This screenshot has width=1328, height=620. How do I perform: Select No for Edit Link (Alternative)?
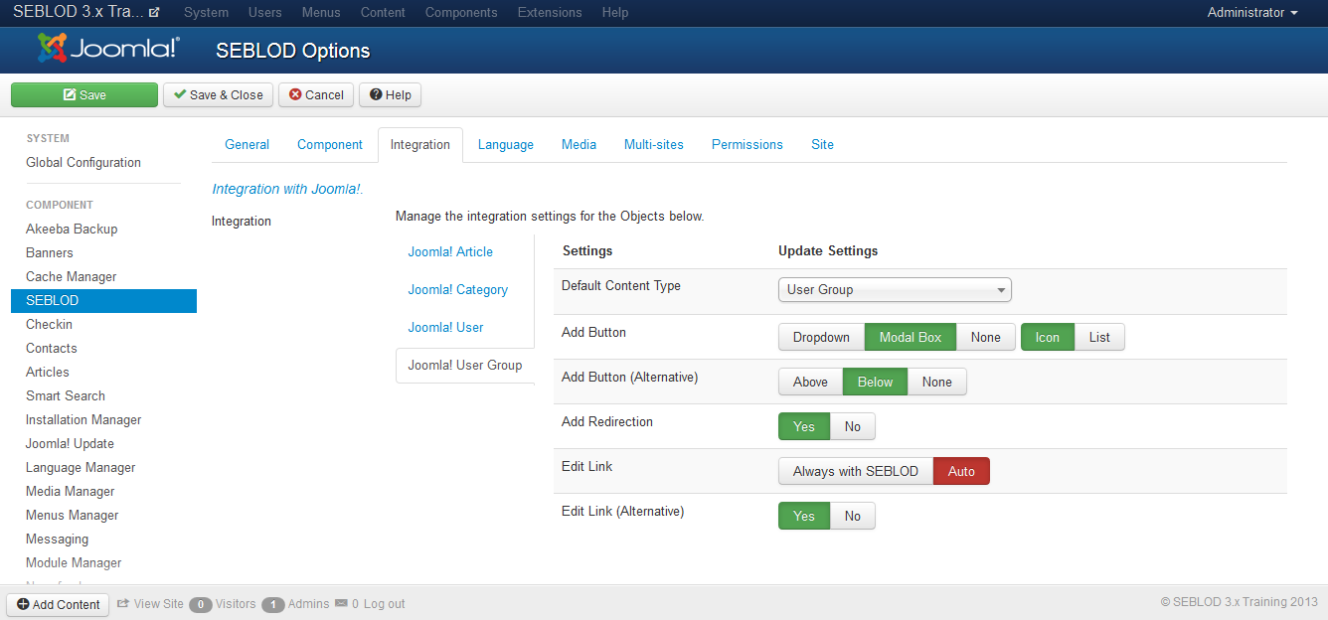click(853, 516)
